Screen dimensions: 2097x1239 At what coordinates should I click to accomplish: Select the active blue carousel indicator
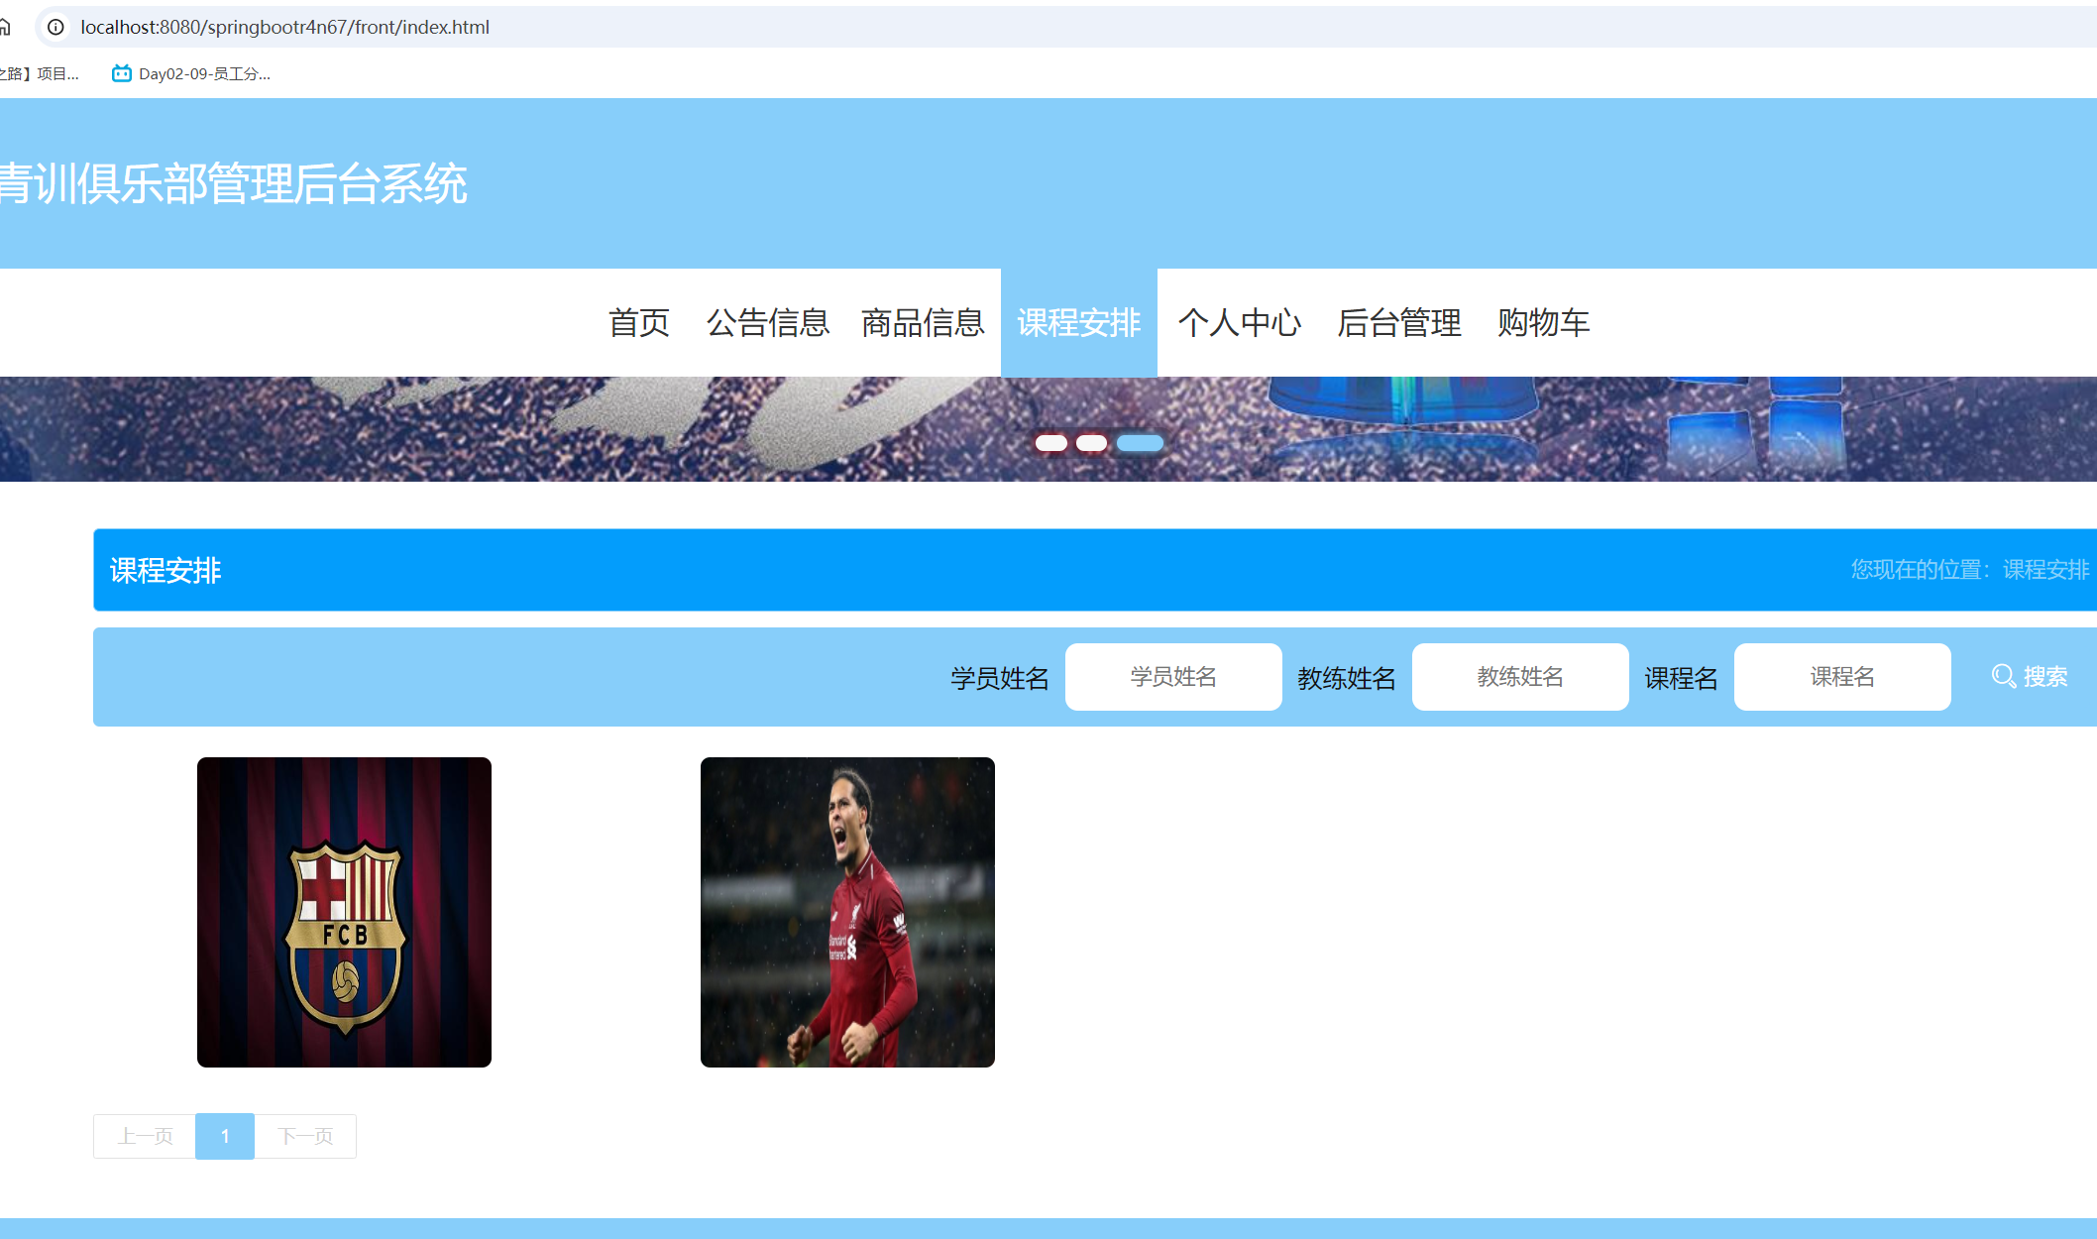1140,443
